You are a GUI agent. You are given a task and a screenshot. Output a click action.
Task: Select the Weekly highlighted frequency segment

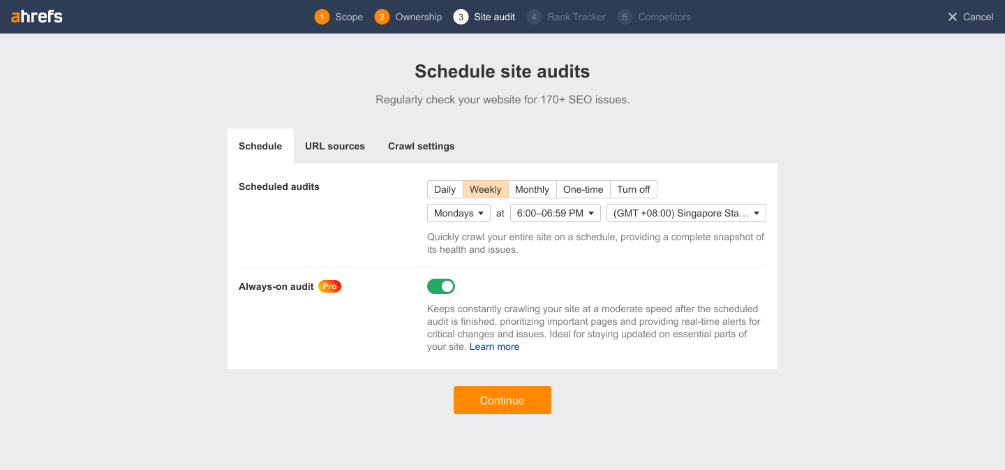click(485, 189)
